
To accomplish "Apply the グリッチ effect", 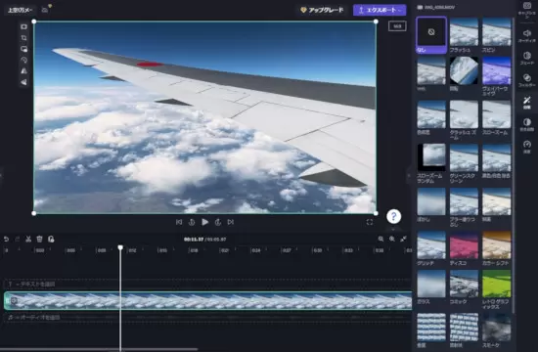I will pos(431,248).
